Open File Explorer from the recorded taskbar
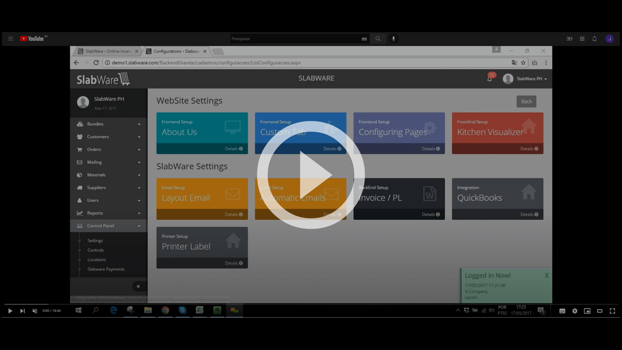Screen dimensions: 622x350 tap(148, 310)
